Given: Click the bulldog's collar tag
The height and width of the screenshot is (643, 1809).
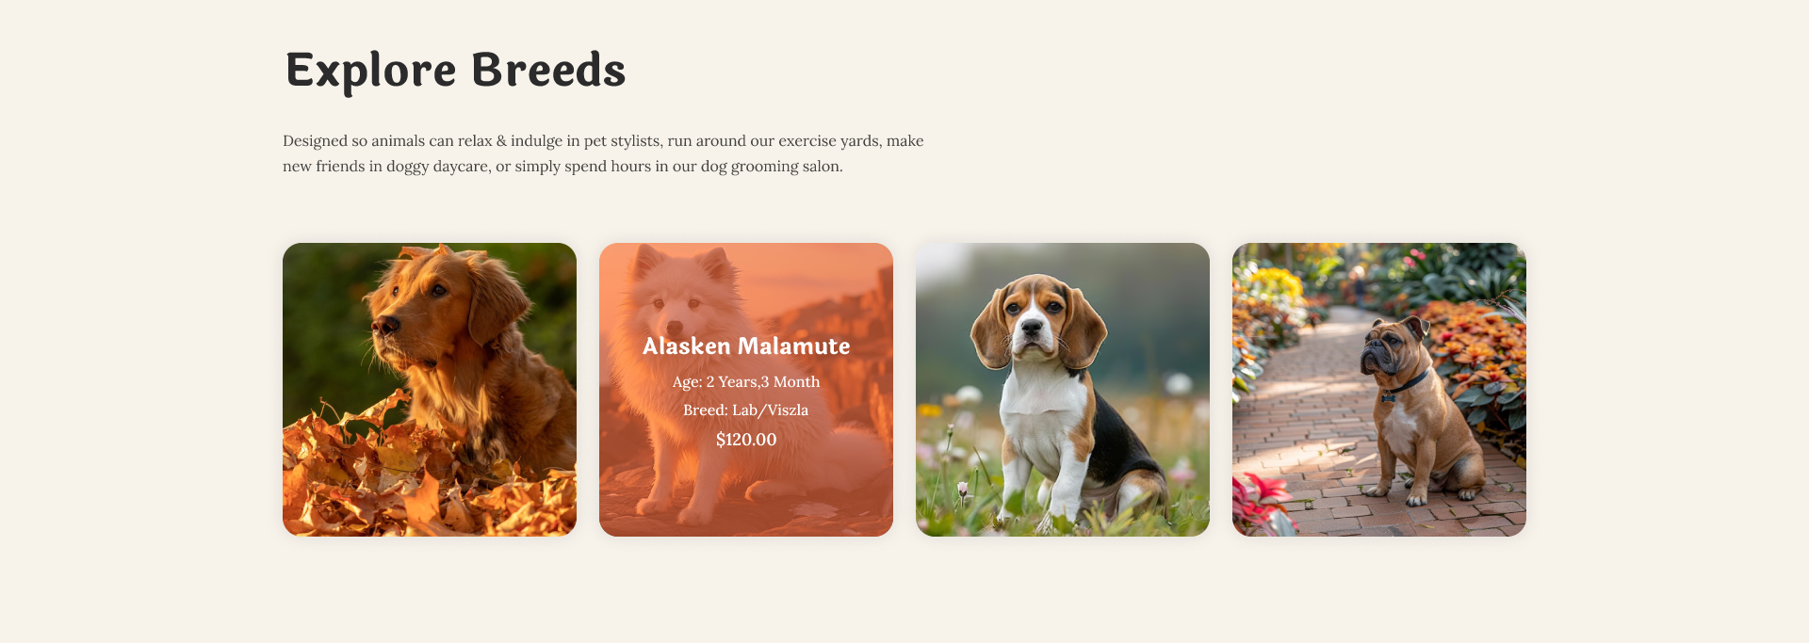Looking at the screenshot, I should coord(1388,397).
